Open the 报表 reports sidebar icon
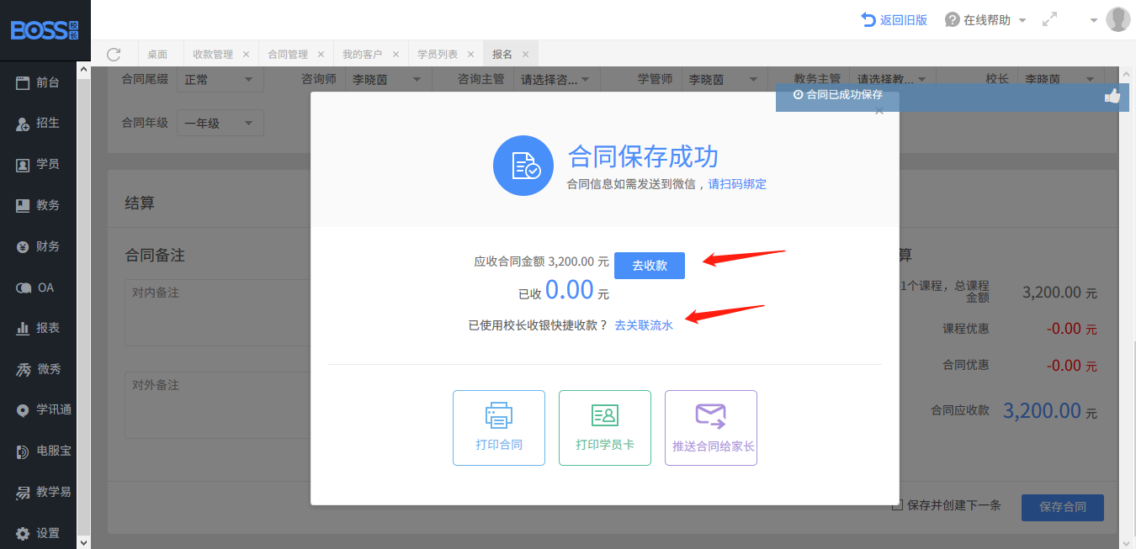 23,329
